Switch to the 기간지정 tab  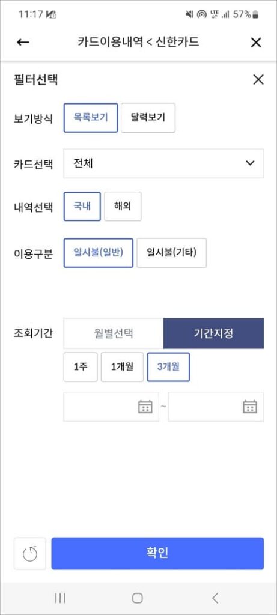pos(214,333)
